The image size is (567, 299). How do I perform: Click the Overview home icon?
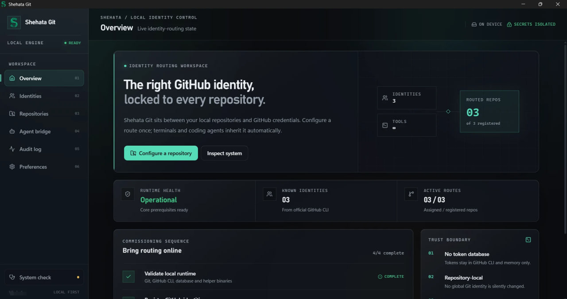pos(12,78)
